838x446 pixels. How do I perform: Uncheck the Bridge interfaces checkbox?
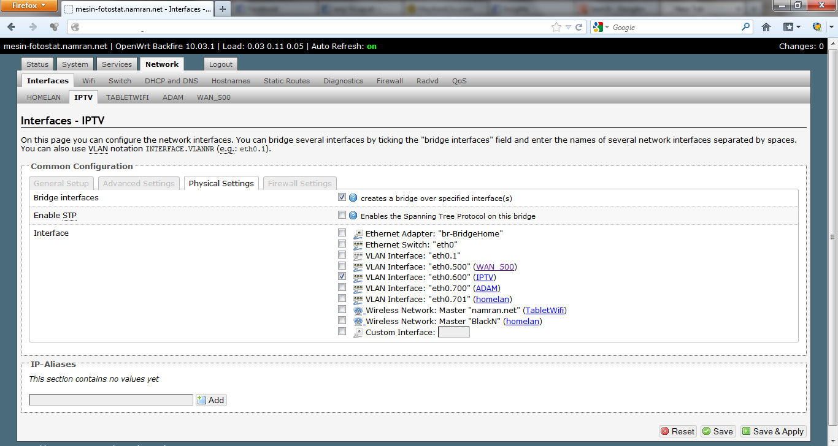coord(342,198)
